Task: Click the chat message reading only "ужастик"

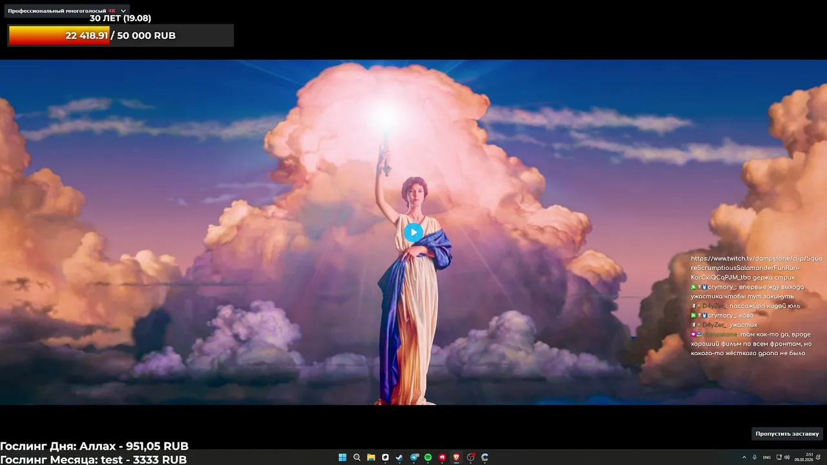Action: coord(743,325)
